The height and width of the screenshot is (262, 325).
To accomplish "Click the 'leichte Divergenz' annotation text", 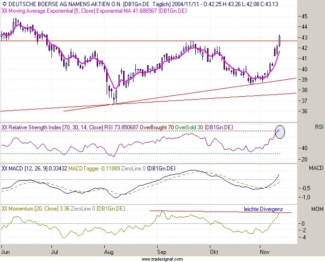I will (263, 209).
